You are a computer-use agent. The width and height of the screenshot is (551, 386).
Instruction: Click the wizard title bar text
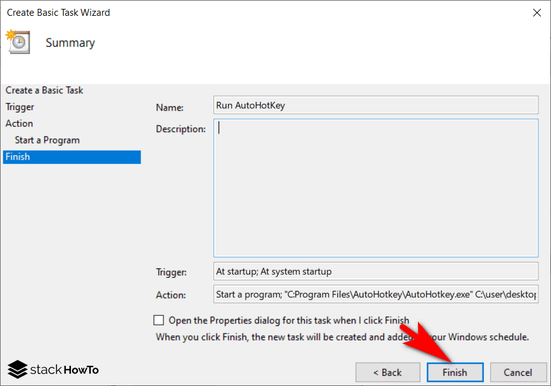point(58,12)
